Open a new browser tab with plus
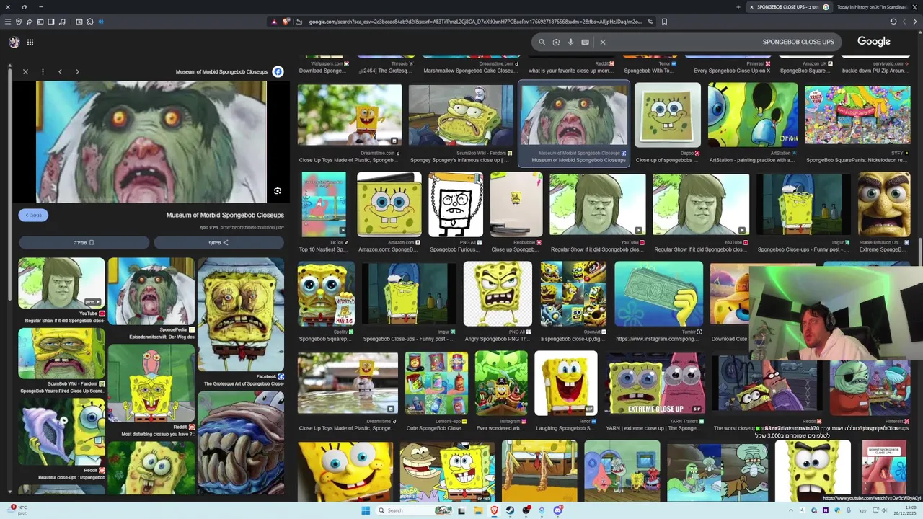The height and width of the screenshot is (519, 923). [x=738, y=7]
